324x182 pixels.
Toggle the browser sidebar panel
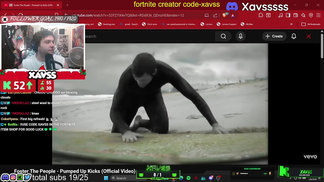288,15
